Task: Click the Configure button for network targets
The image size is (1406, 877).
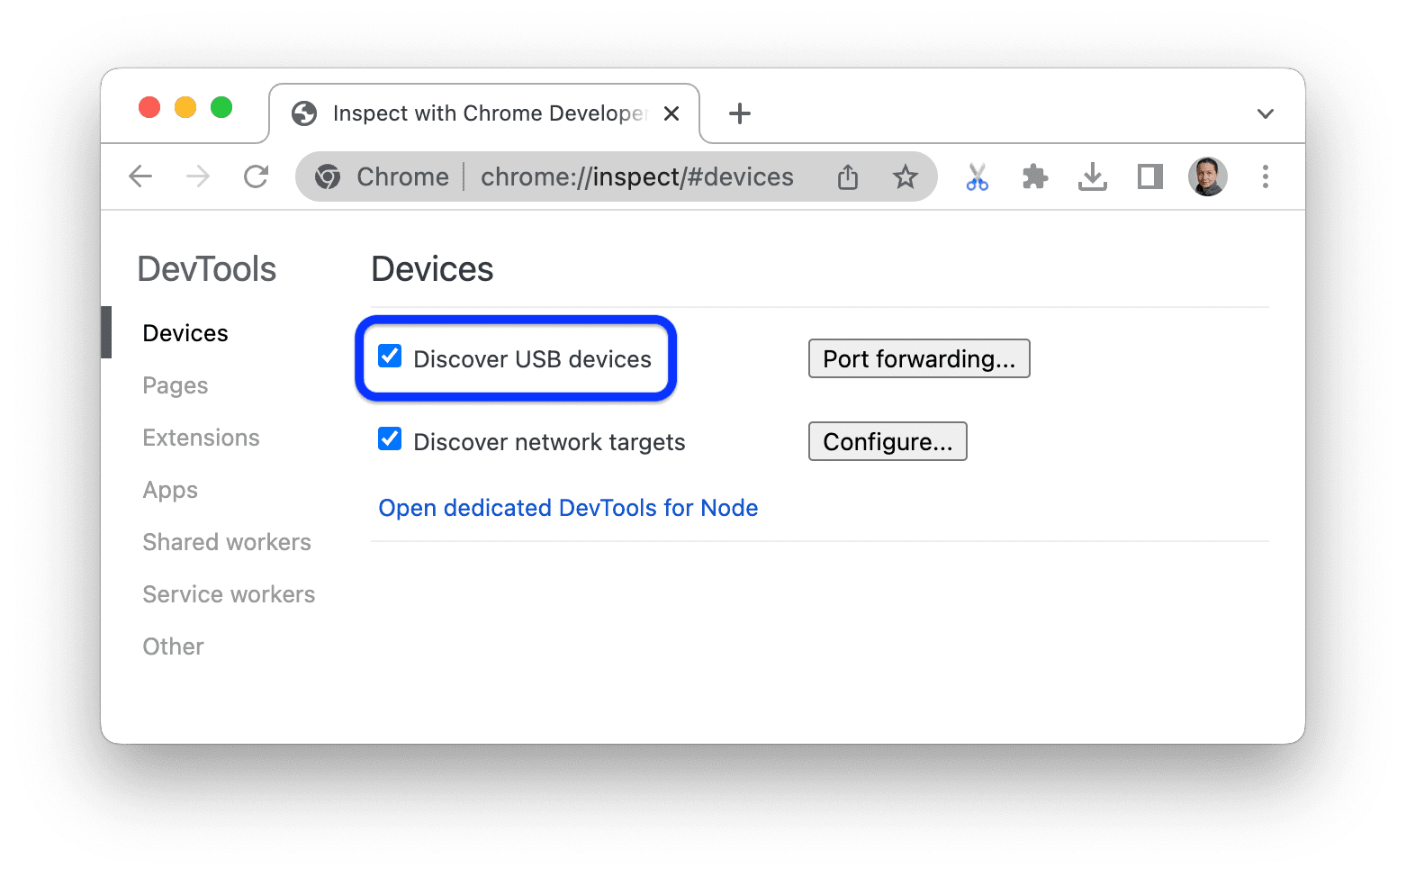Action: (888, 441)
